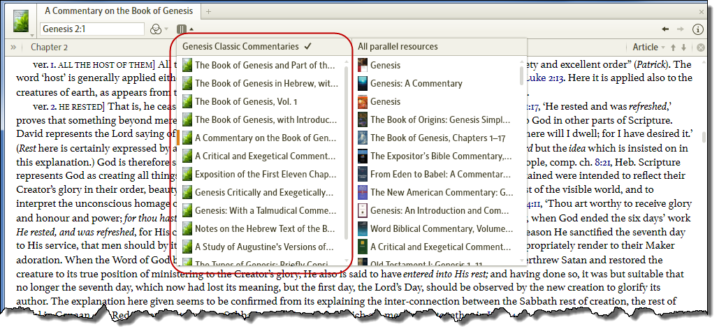The height and width of the screenshot is (336, 719).
Task: Follow the 8:21 chapter reference link
Action: point(602,162)
